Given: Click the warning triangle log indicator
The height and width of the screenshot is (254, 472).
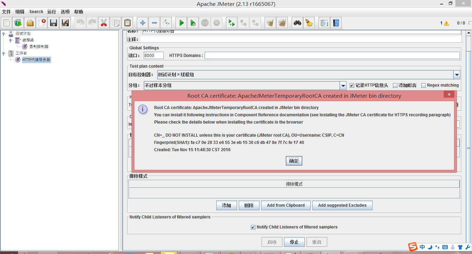Looking at the screenshot, I should 446,23.
